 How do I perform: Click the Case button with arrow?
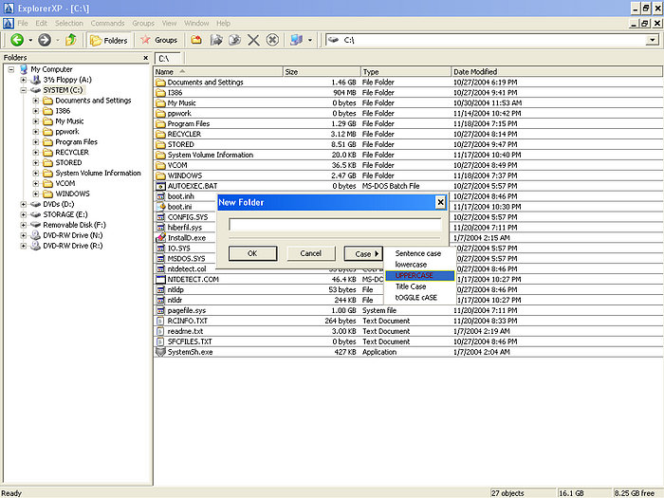[x=363, y=253]
